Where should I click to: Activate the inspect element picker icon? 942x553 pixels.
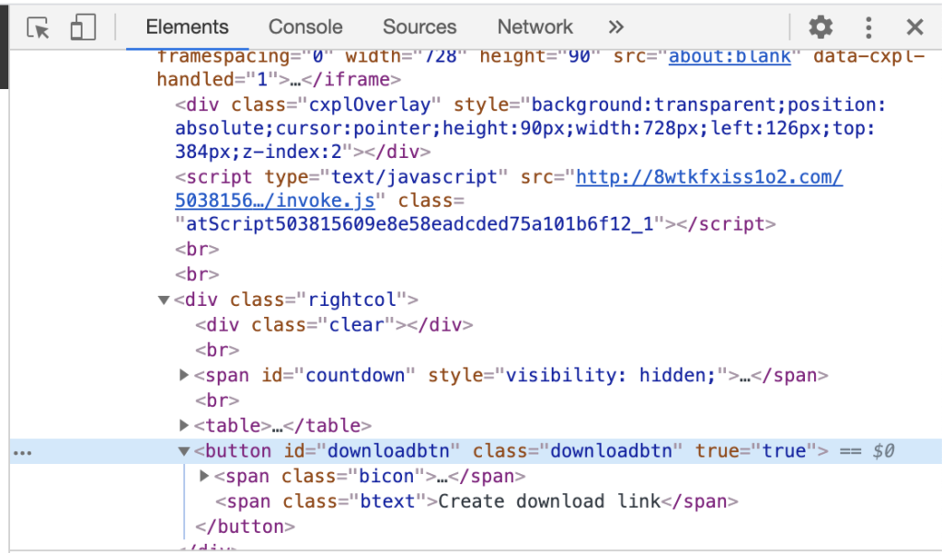tap(38, 28)
